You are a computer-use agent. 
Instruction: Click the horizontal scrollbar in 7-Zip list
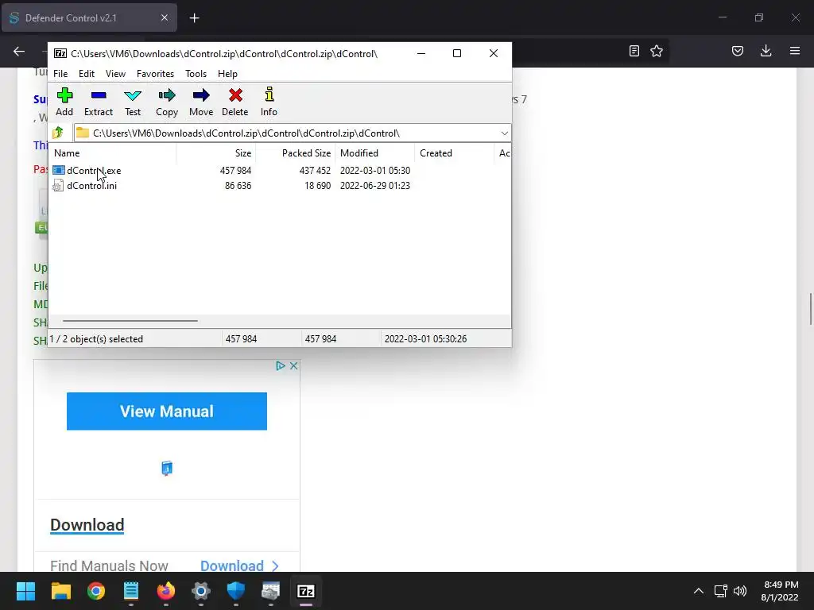130,321
